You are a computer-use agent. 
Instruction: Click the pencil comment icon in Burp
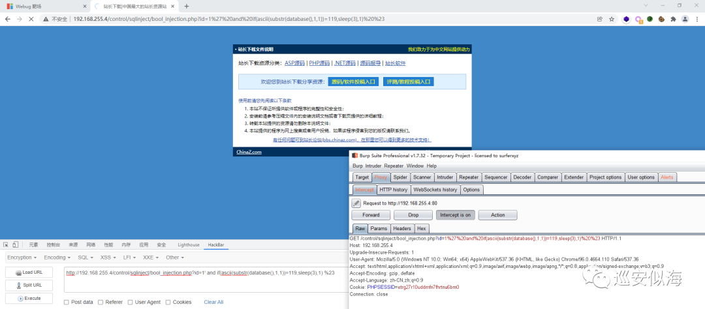(x=356, y=203)
